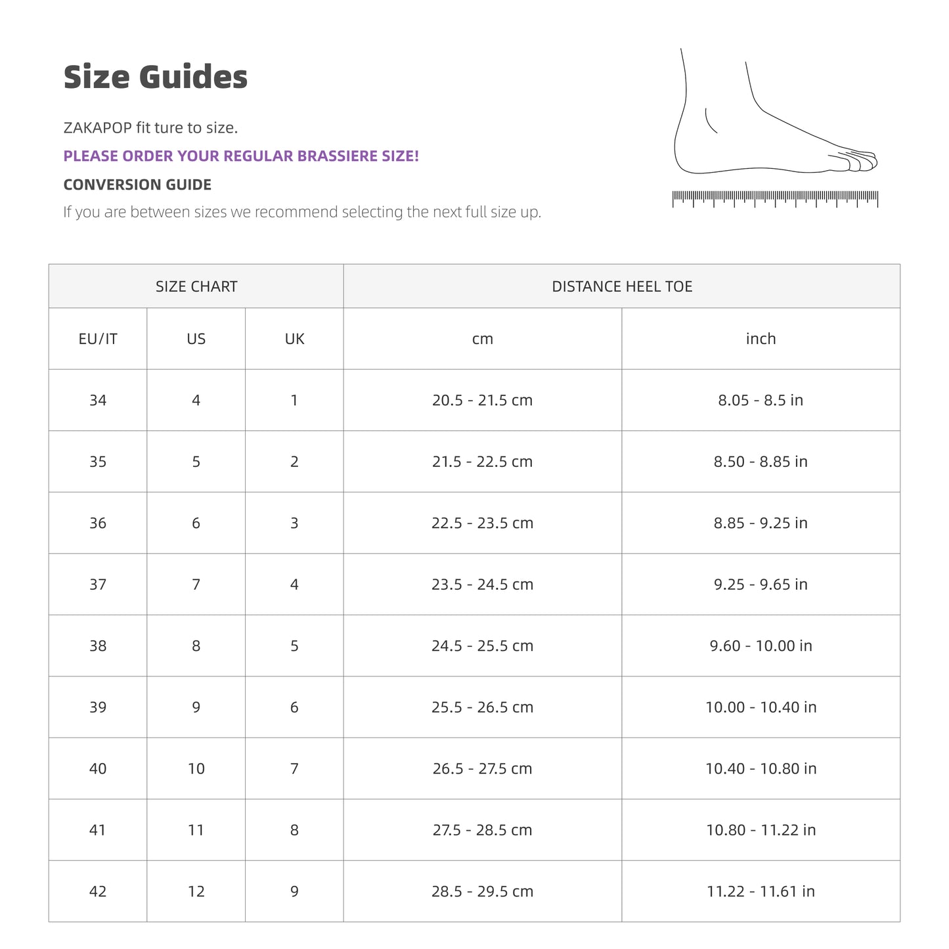Click the ruler graphic under the foot
The height and width of the screenshot is (949, 949).
click(x=776, y=199)
